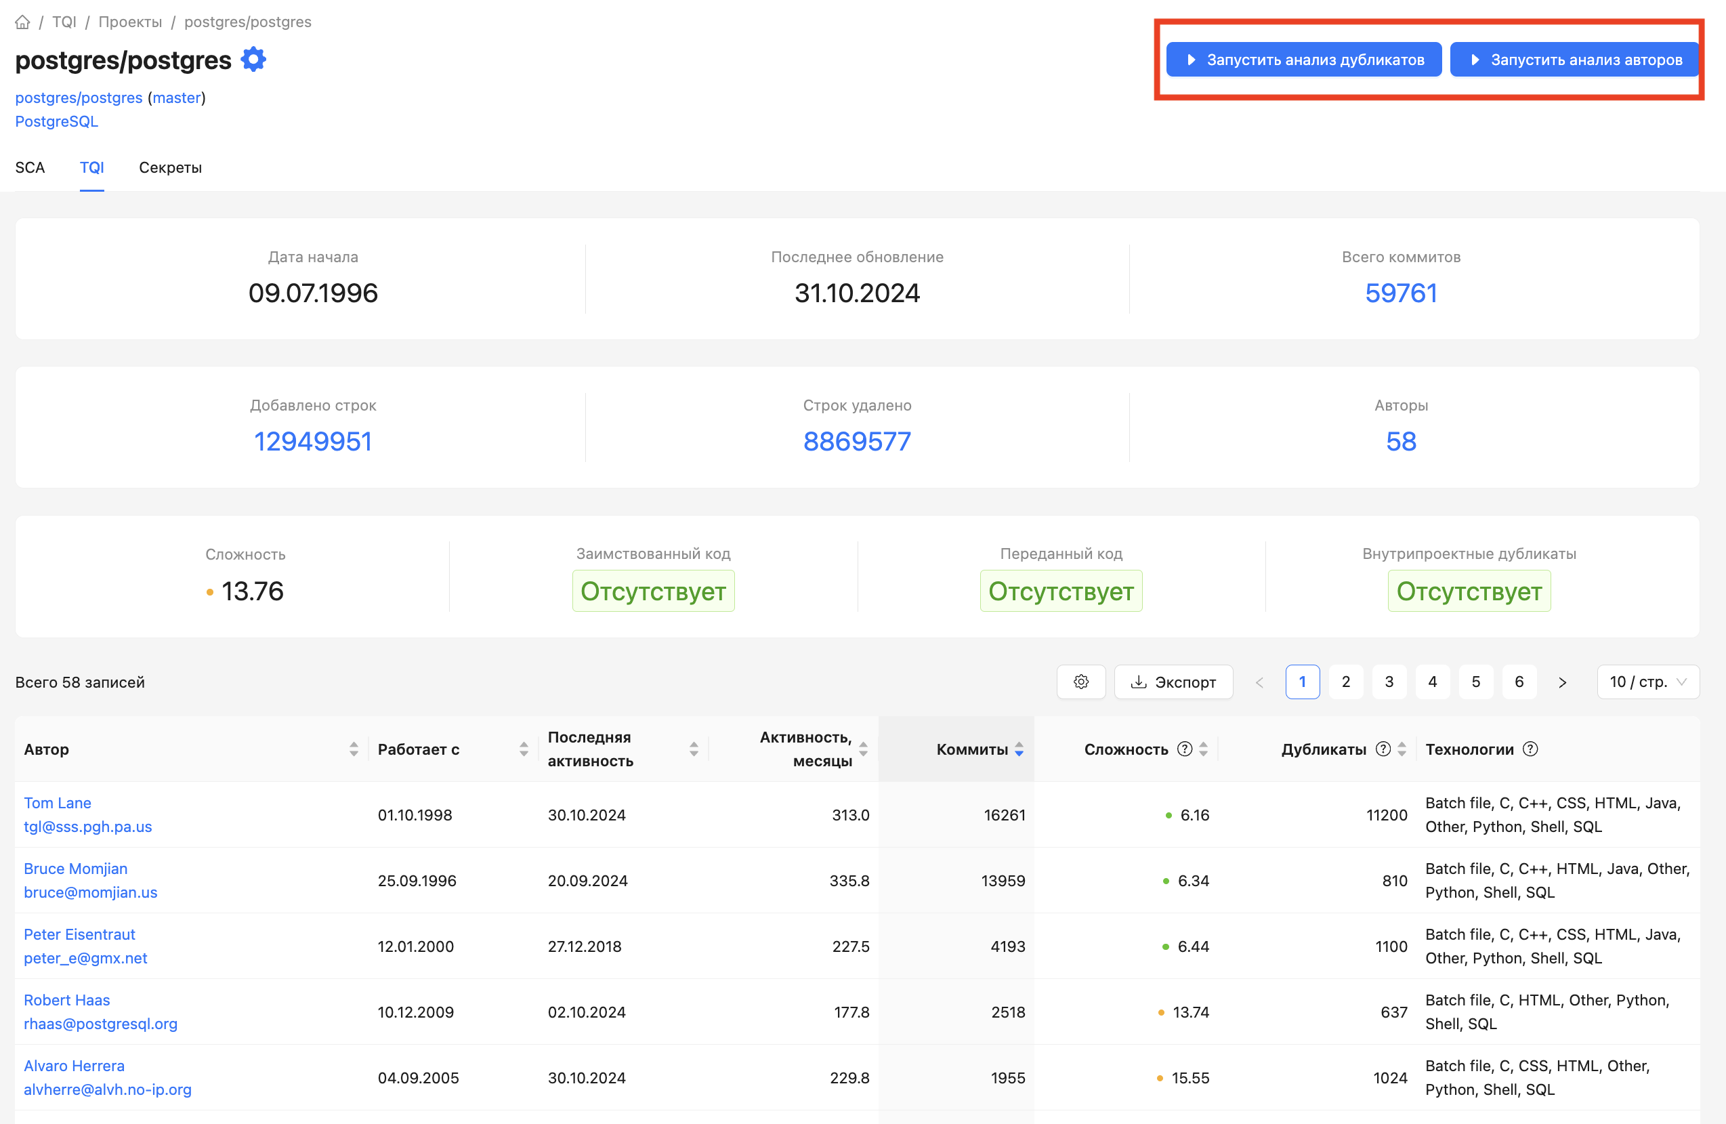Go to page 6
This screenshot has height=1124, width=1726.
click(1519, 682)
